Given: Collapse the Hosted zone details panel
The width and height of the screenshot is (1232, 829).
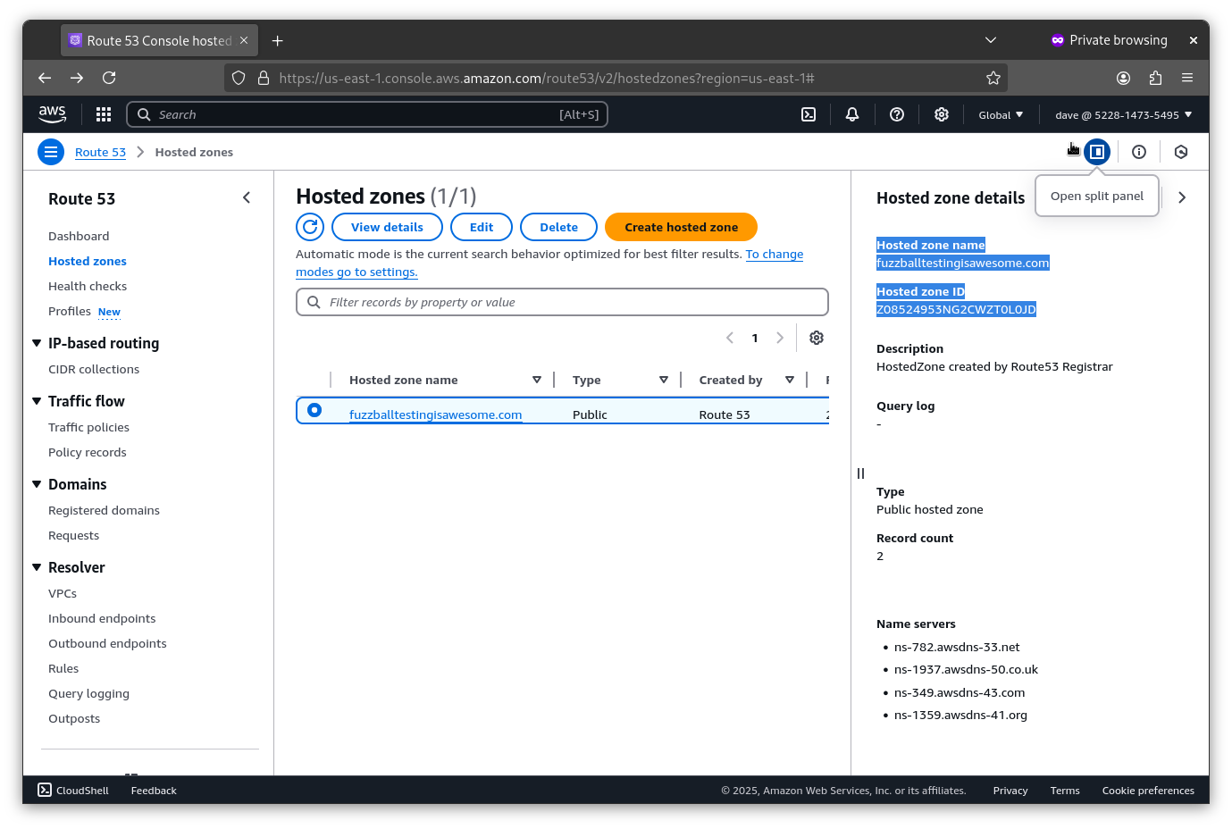Looking at the screenshot, I should point(1182,197).
